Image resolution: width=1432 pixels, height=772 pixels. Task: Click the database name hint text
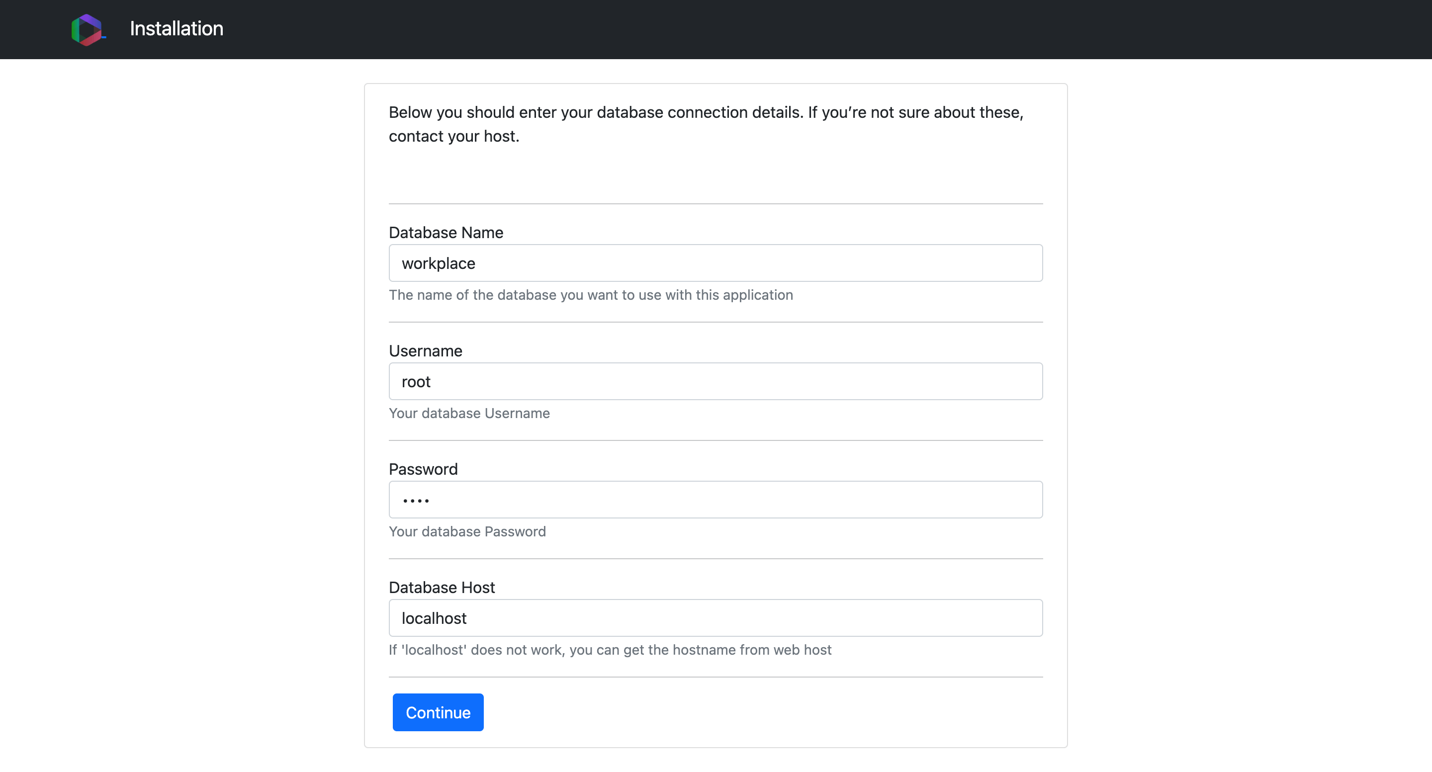590,295
